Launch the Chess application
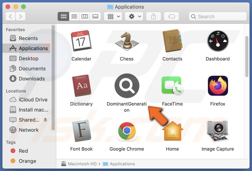Screen dimensions: 252x171 [x=127, y=41]
